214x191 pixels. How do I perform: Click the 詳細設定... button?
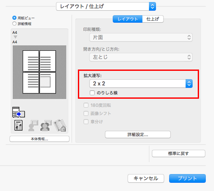(x=138, y=134)
